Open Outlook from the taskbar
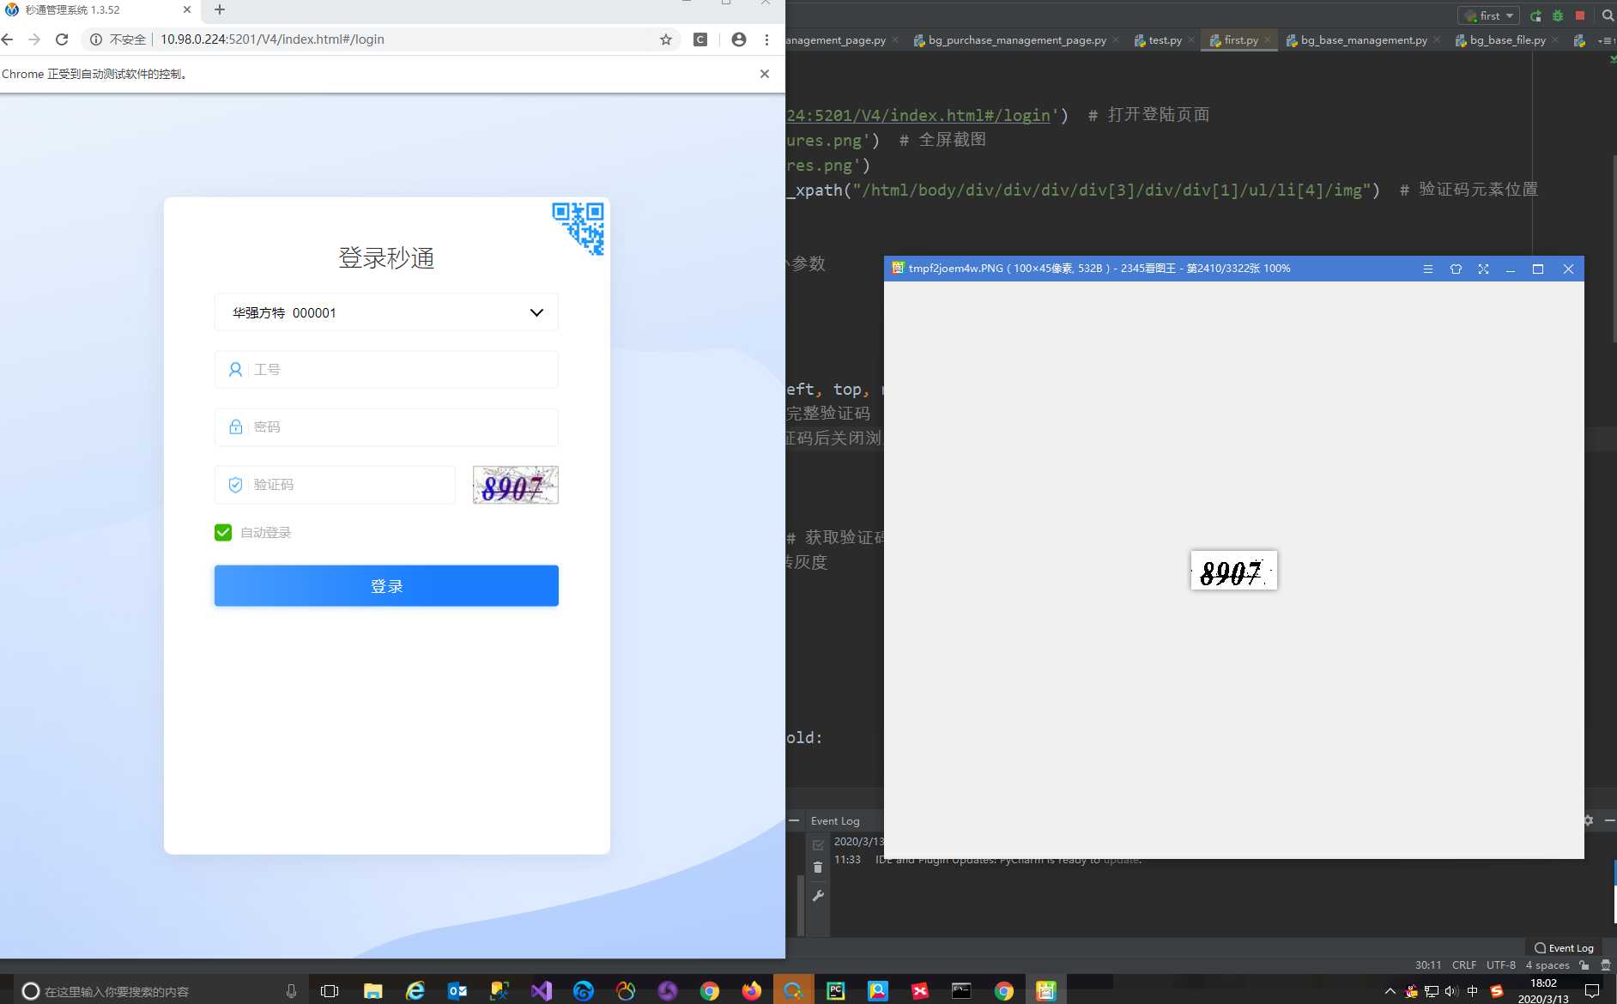 [x=457, y=991]
